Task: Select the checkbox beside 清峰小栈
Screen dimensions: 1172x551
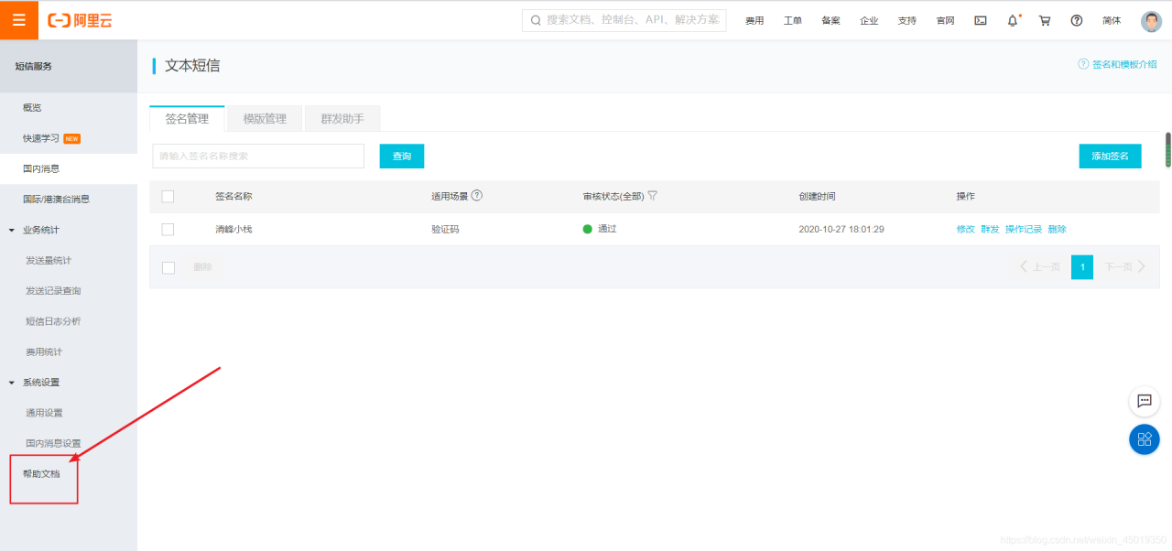Action: [x=168, y=229]
